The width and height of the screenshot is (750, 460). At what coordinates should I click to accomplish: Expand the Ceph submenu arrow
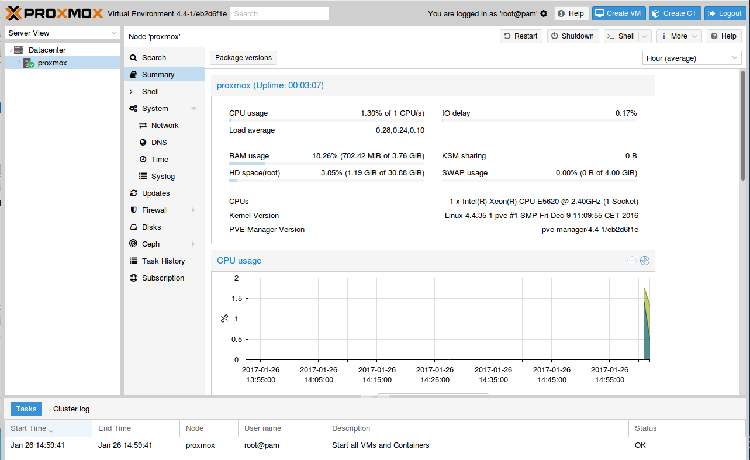[x=193, y=244]
